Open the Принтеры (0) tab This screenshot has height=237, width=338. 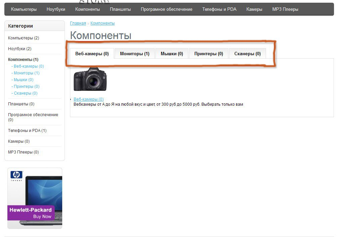[x=209, y=54]
